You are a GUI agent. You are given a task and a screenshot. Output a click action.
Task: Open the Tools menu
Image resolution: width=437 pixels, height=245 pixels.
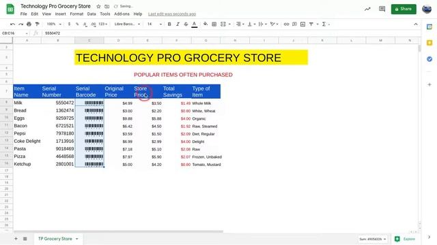pos(105,14)
